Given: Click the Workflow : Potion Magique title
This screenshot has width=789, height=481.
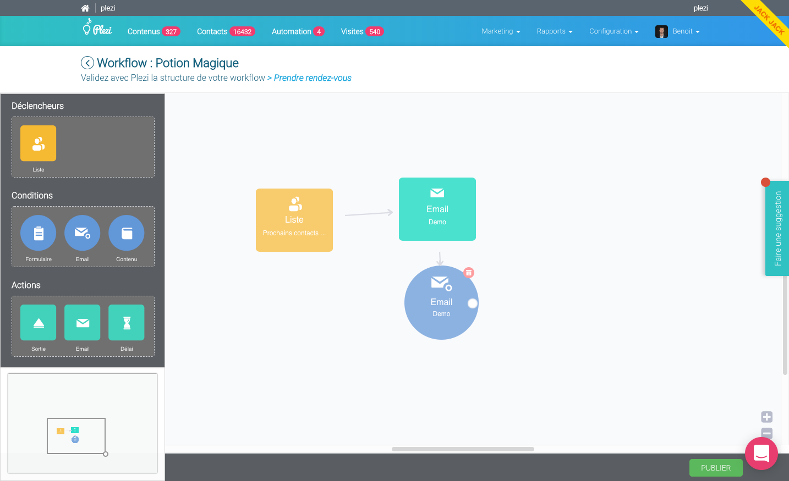Looking at the screenshot, I should pos(168,63).
